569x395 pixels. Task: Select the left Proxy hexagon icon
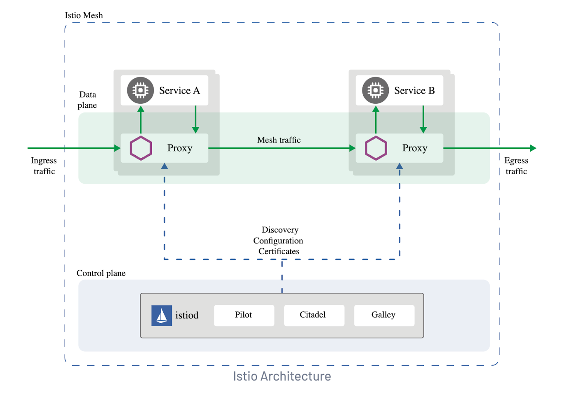click(x=140, y=147)
